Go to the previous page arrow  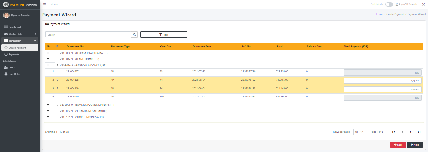coord(402,132)
